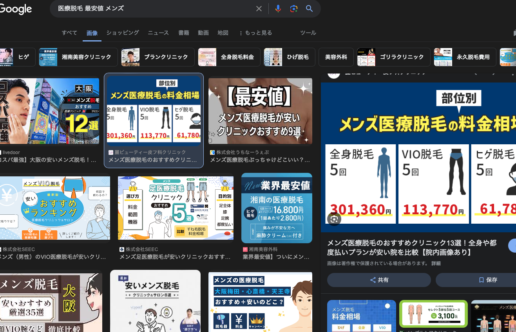Open Google Lens image search

pyautogui.click(x=293, y=9)
